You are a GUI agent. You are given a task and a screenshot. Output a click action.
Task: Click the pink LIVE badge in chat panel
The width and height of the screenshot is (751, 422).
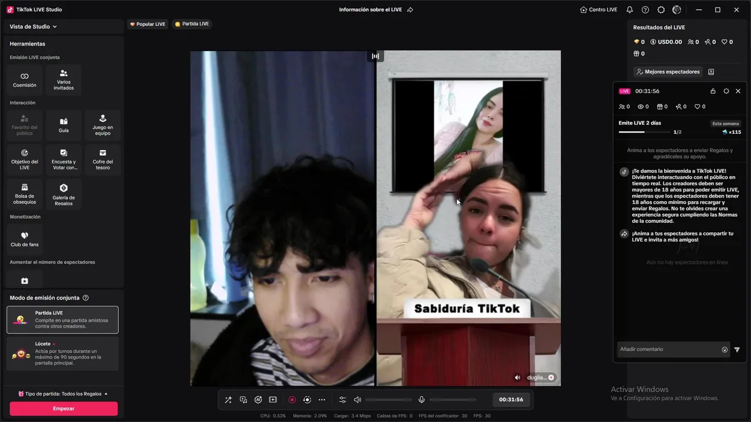[624, 91]
